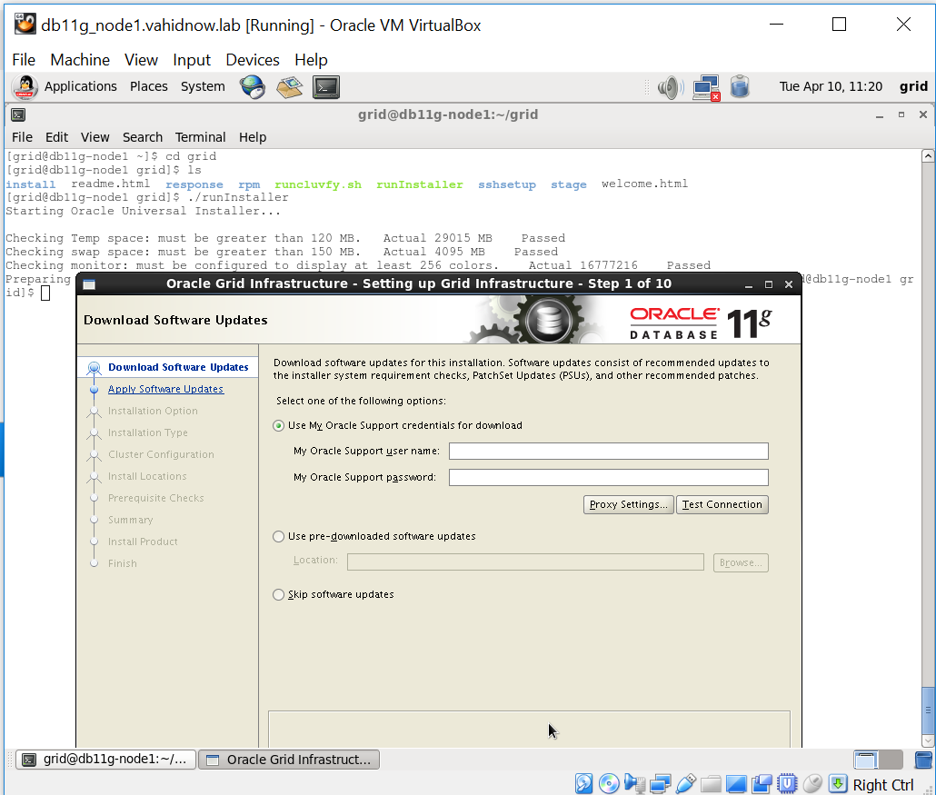This screenshot has height=795, width=936.
Task: Click the terminal window menu icon in its title bar
Action: click(x=18, y=114)
